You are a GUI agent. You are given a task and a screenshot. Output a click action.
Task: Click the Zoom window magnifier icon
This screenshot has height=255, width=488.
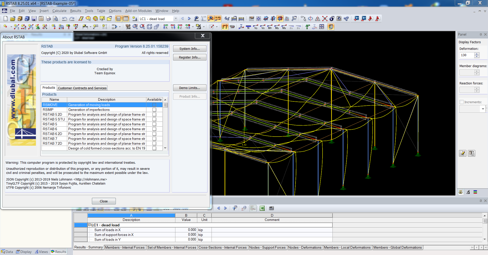point(135,27)
